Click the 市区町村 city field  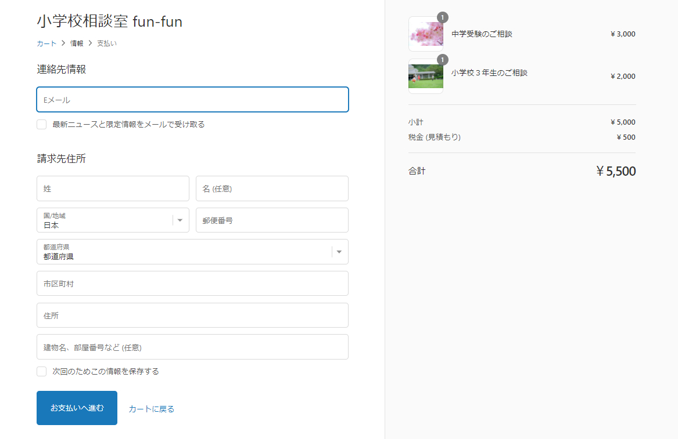[x=192, y=284]
